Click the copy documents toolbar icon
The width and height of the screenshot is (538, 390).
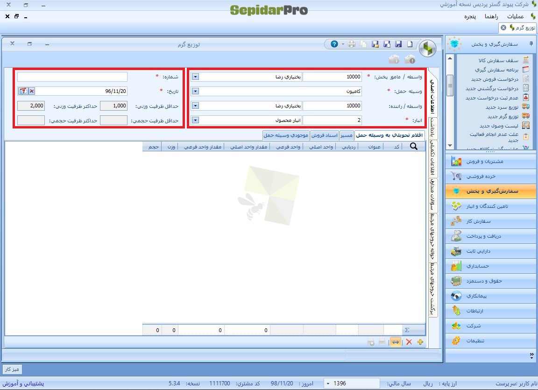point(363,44)
